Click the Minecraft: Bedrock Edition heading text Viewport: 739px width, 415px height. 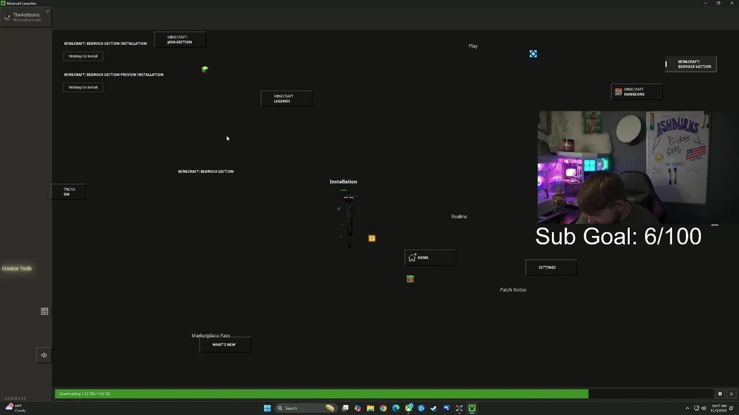point(206,171)
